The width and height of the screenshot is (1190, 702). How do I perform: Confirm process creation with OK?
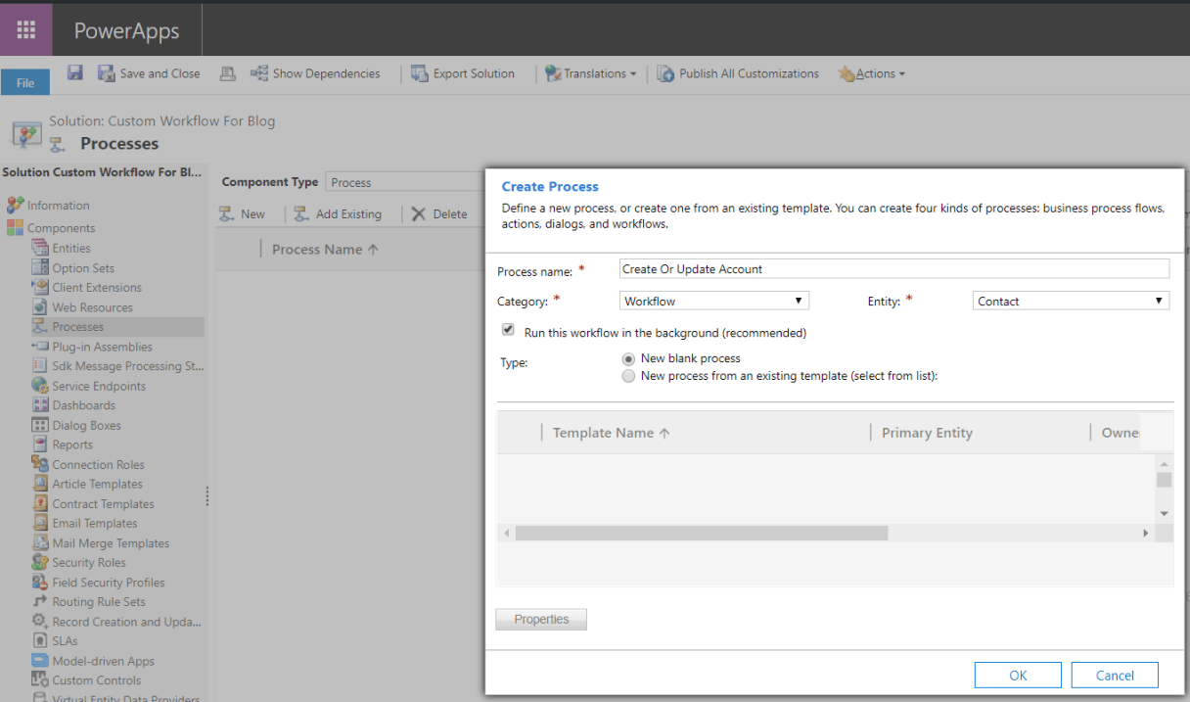pos(1017,675)
